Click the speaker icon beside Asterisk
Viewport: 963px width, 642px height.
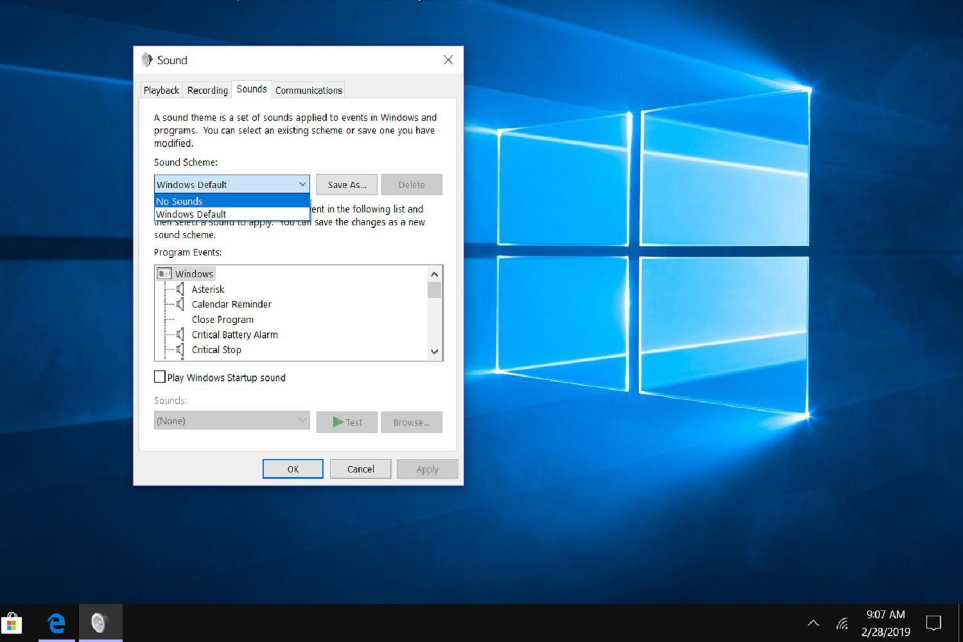(180, 289)
